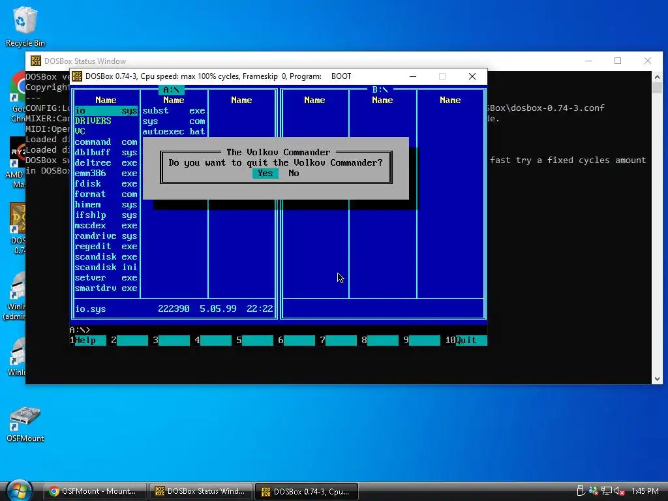Close the DOSBox 0.74-3 window

click(x=472, y=76)
